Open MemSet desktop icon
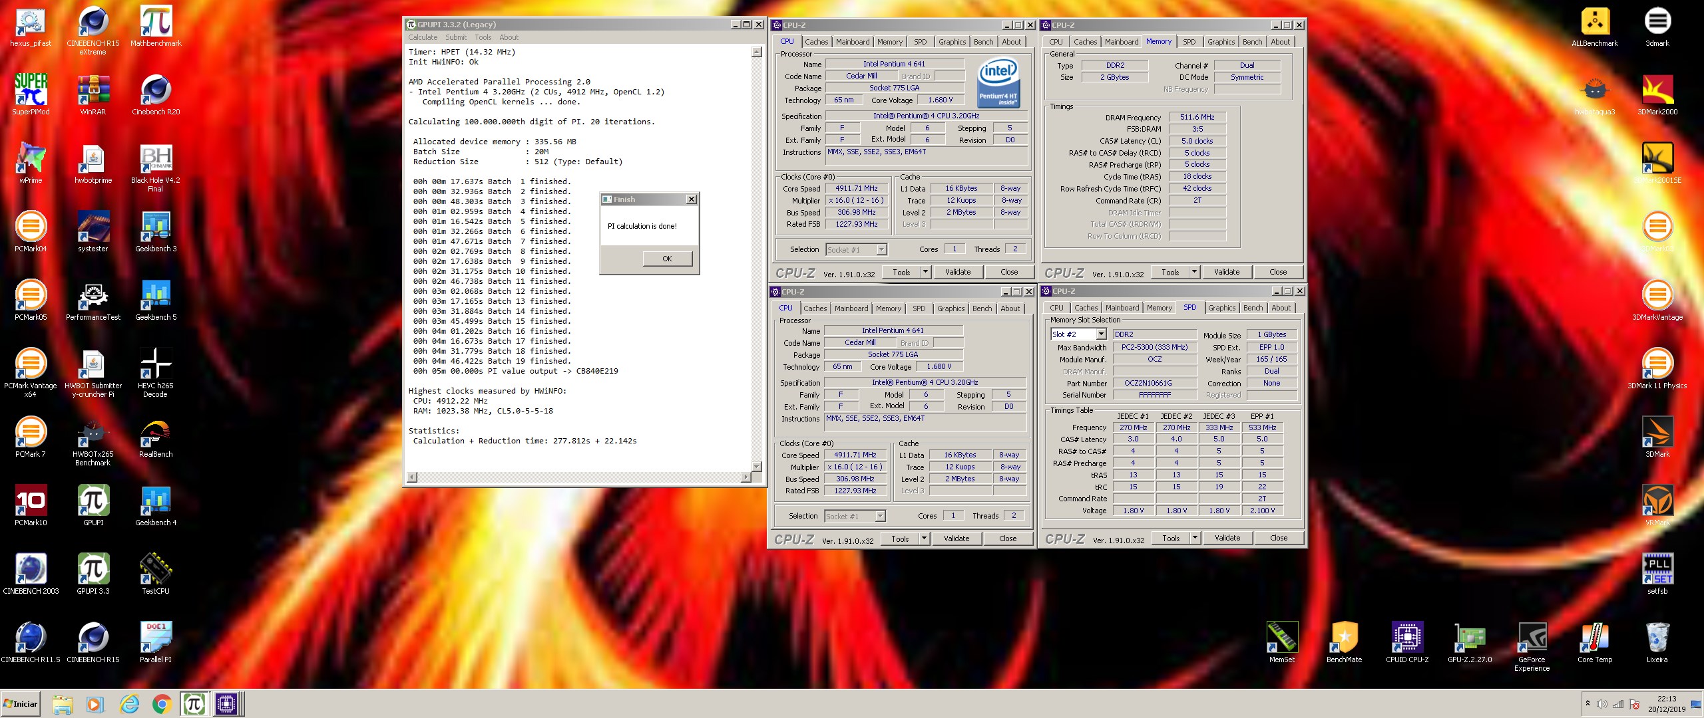This screenshot has height=718, width=1704. (1282, 642)
